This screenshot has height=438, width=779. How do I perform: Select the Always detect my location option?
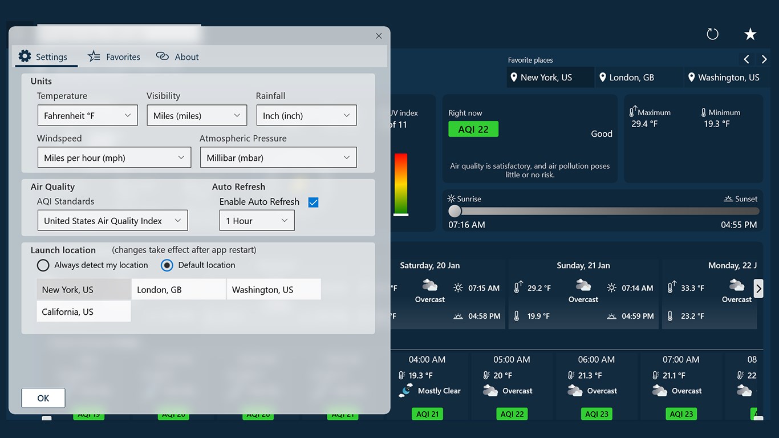coord(43,265)
